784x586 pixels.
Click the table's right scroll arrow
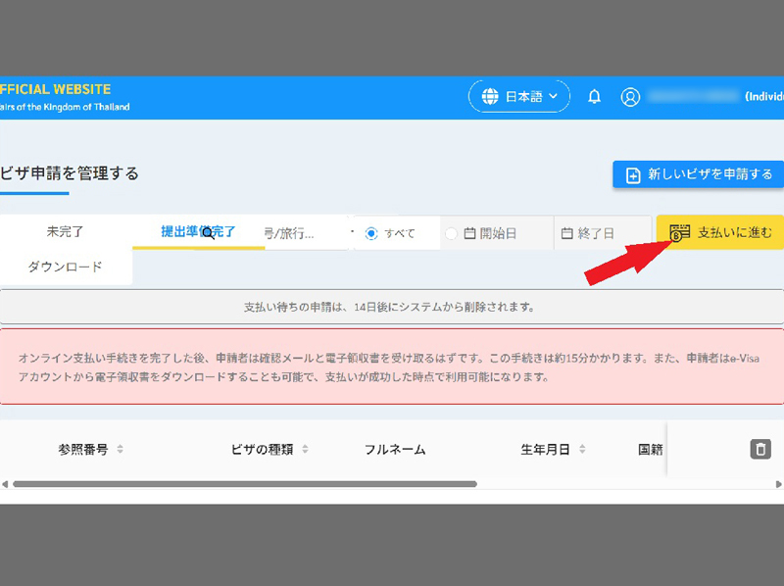(x=778, y=484)
